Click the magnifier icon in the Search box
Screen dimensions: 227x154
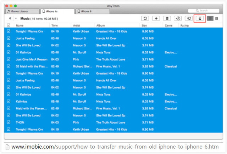click(197, 11)
